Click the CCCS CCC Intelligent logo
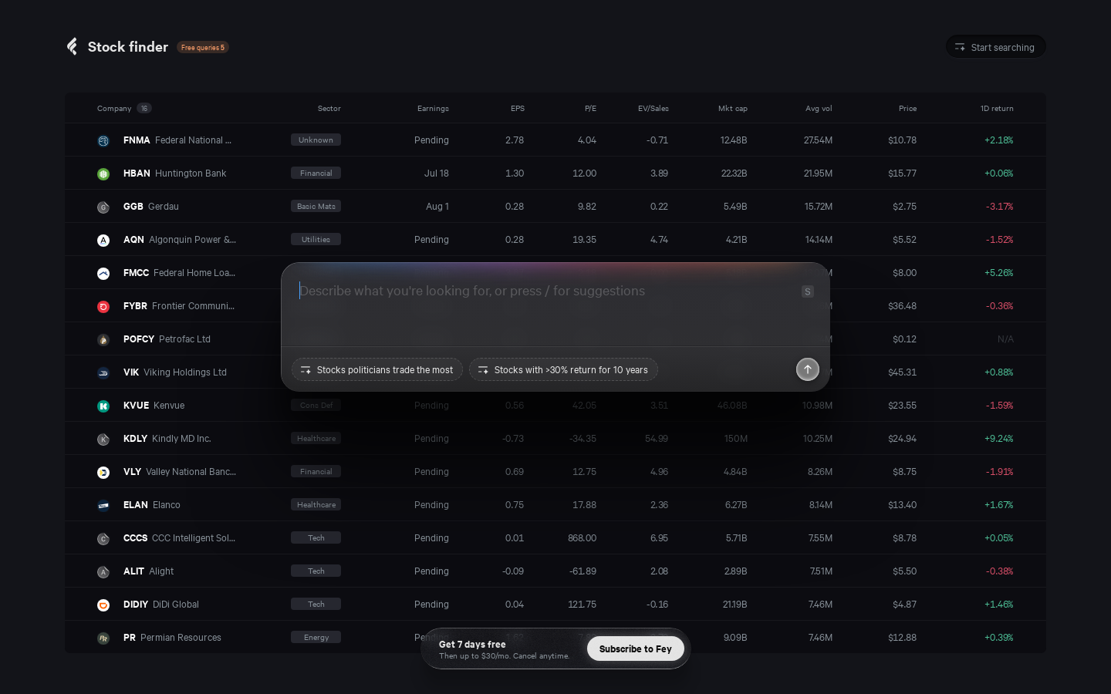 [103, 538]
